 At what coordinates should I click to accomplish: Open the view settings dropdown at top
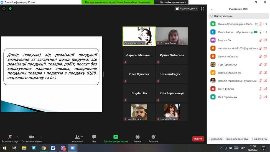(x=174, y=2)
